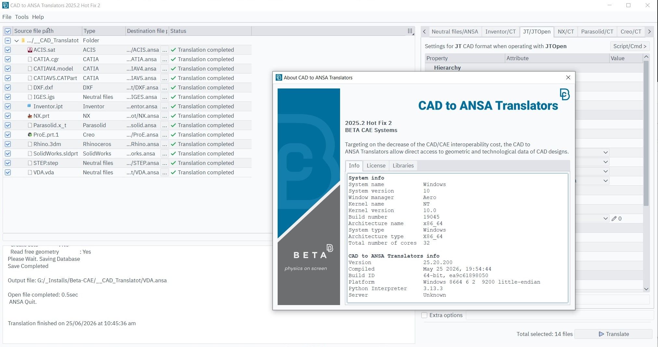
Task: Open the fourth value dropdown in settings panel
Action: pos(605,181)
